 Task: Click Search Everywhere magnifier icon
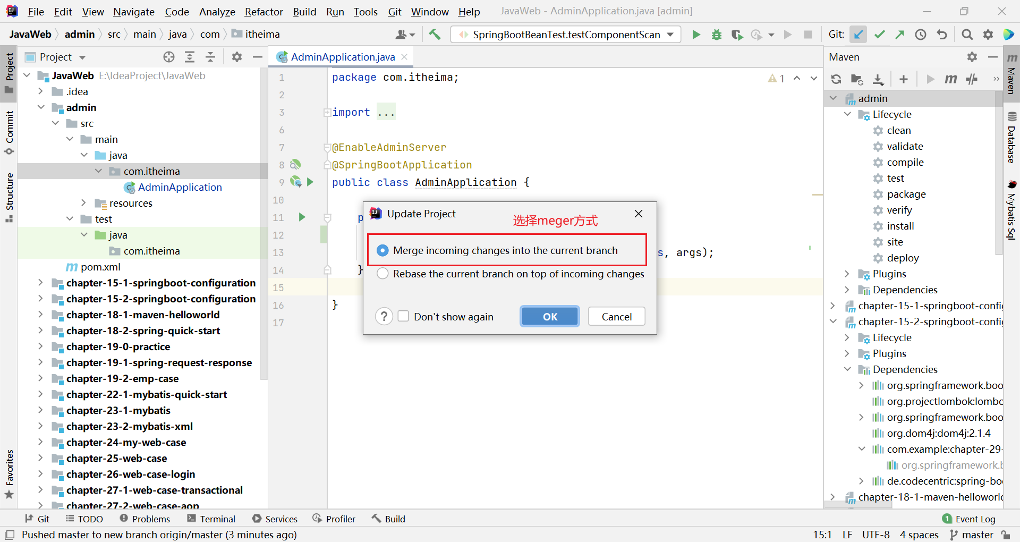(x=967, y=35)
